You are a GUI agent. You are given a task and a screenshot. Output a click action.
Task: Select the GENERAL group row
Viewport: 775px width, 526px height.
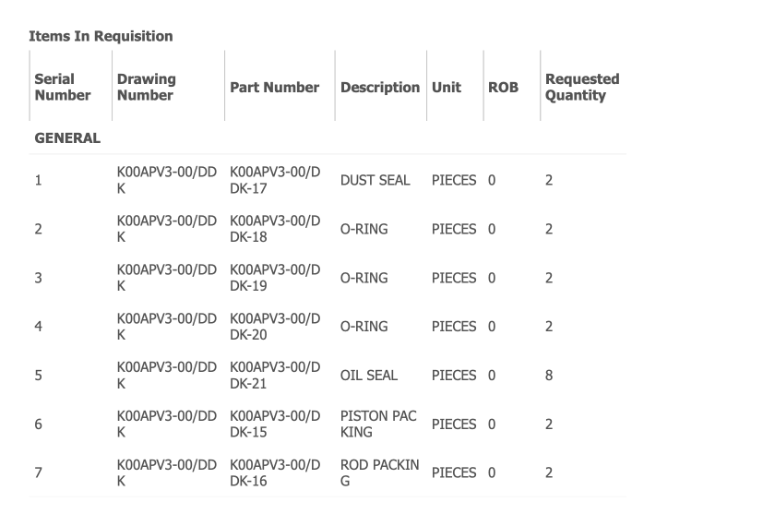tap(67, 137)
